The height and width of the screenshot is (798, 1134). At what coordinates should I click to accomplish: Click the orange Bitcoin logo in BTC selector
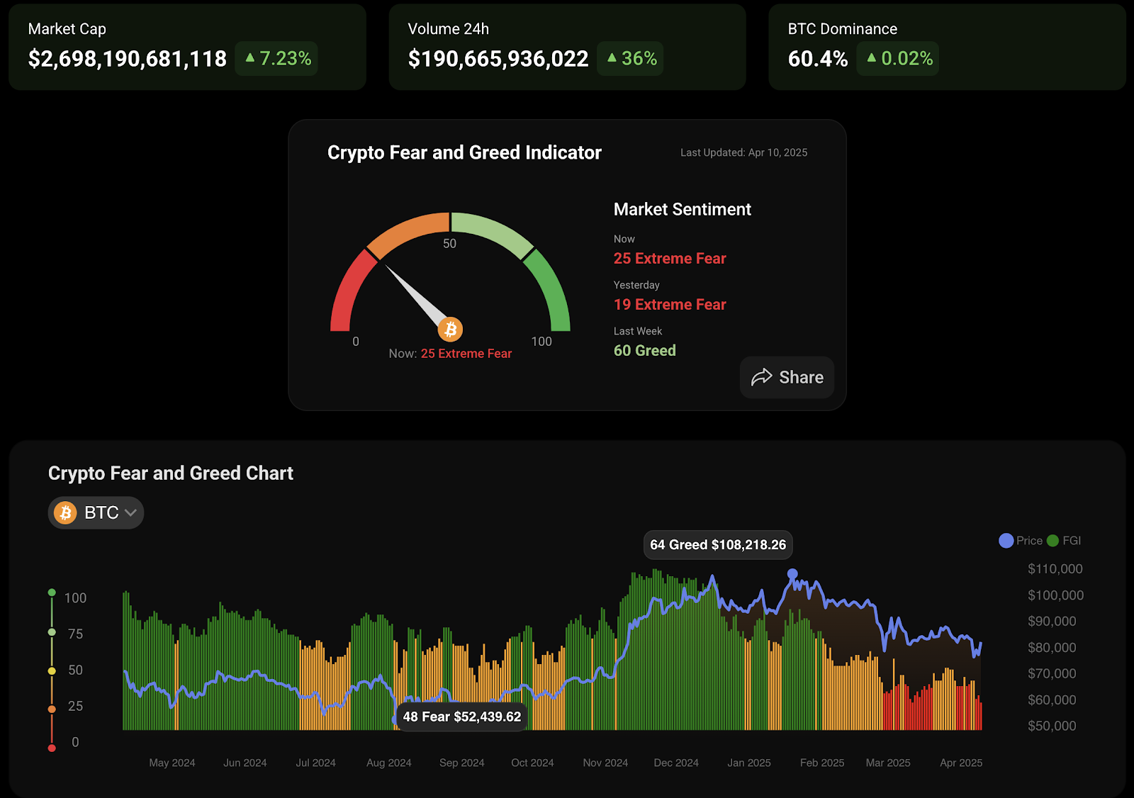point(66,512)
